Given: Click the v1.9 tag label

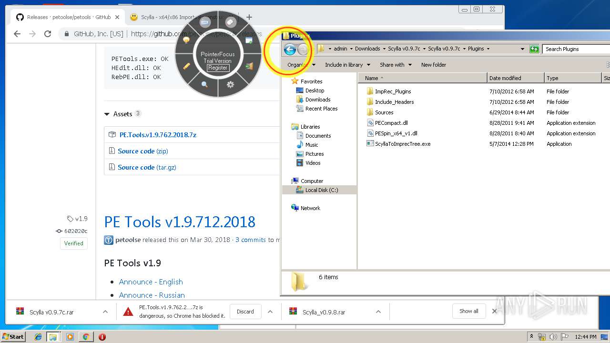Looking at the screenshot, I should (78, 219).
